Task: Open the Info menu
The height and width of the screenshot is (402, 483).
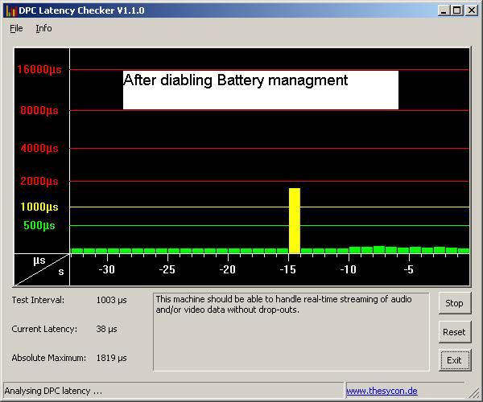Action: tap(43, 28)
